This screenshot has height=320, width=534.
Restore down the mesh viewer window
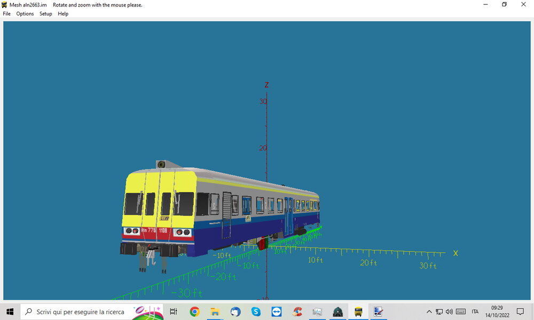coord(505,5)
